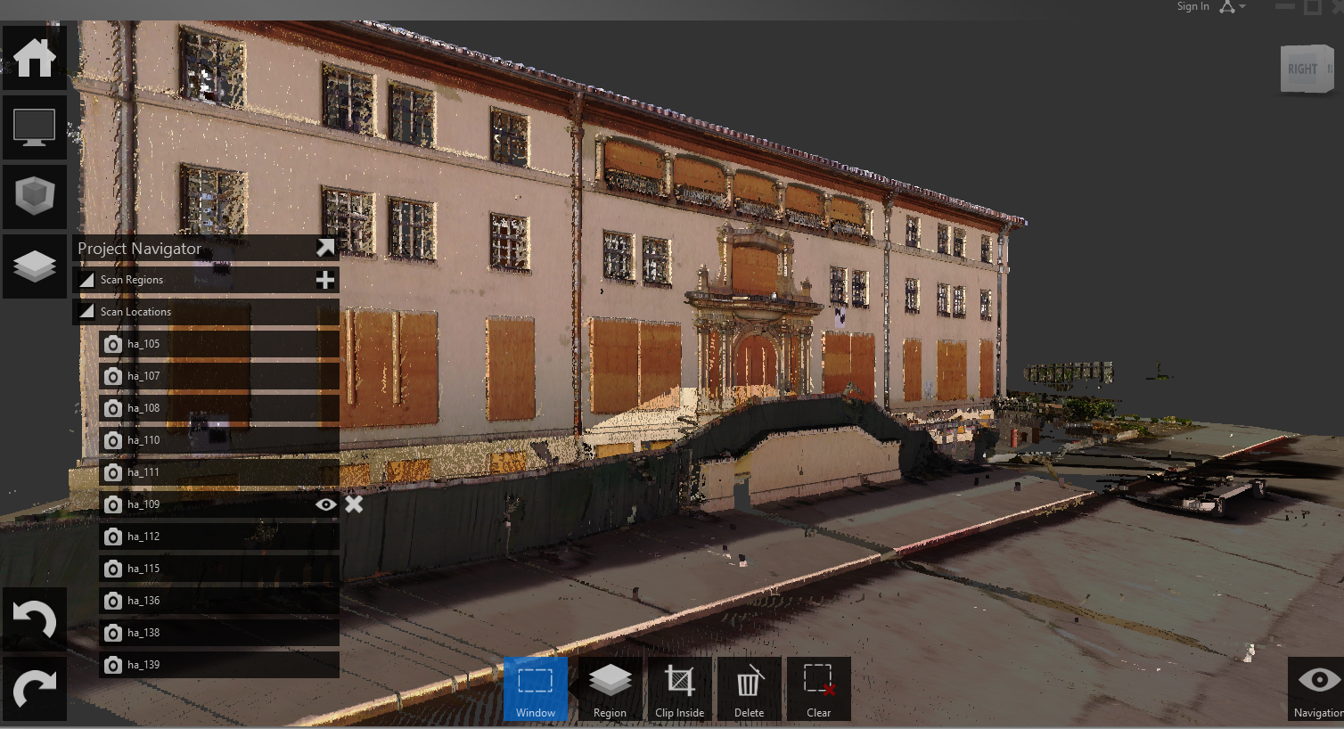Viewport: 1344px width, 729px height.
Task: Open the Navigation eye tool
Action: tap(1318, 689)
